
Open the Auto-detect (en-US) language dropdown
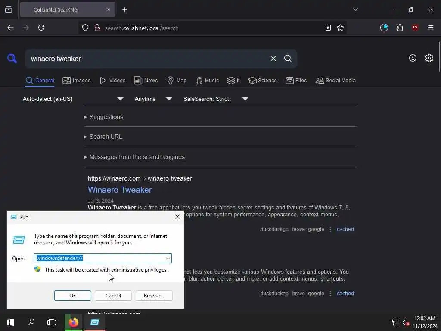coord(73,99)
